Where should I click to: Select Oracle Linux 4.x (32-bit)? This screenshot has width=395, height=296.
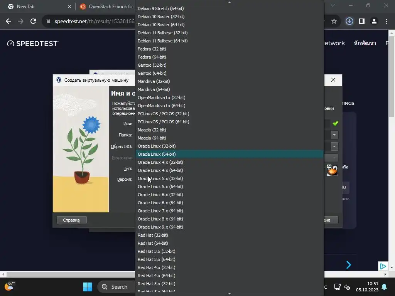click(230, 162)
